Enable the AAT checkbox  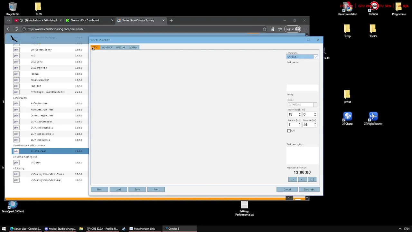(289, 130)
